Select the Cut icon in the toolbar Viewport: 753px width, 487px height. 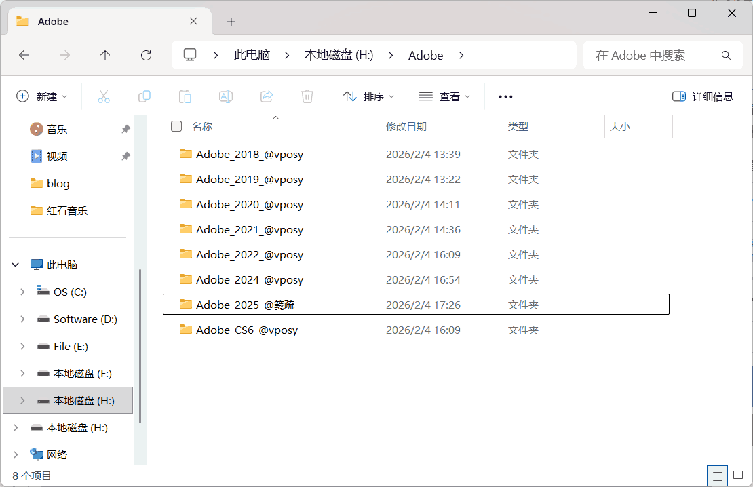coord(103,96)
